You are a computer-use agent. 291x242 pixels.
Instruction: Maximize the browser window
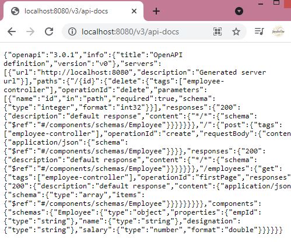click(x=276, y=2)
